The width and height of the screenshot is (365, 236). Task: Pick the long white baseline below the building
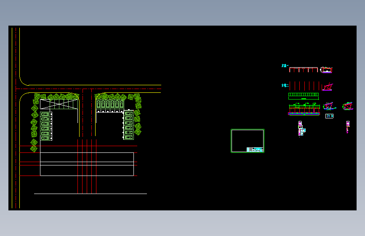coord(91,194)
